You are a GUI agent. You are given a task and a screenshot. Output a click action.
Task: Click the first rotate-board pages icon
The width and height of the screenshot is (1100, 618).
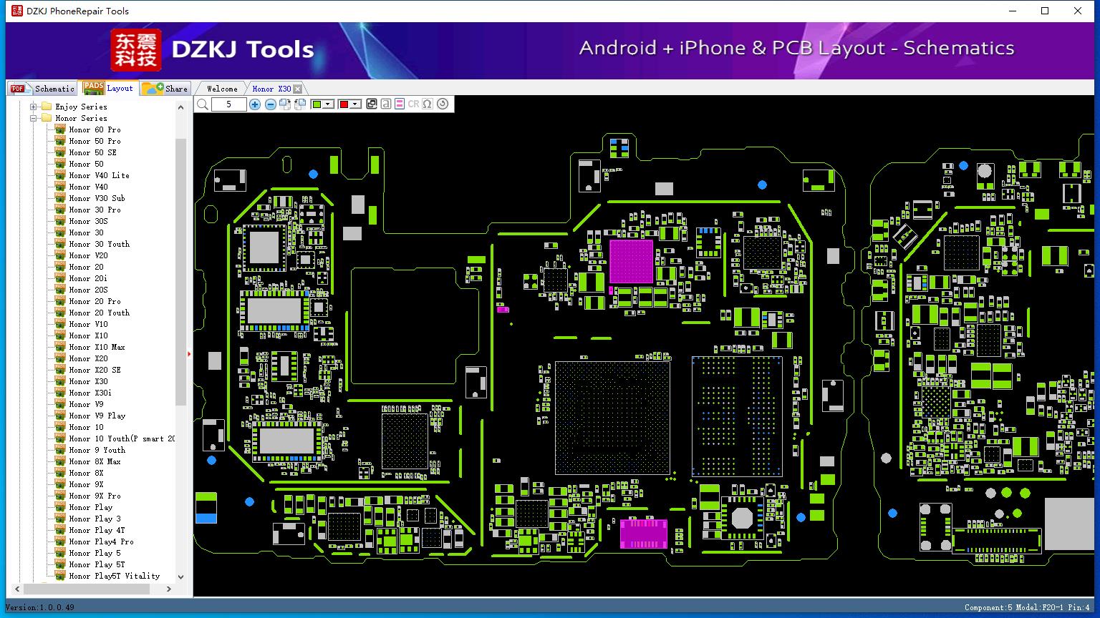285,104
